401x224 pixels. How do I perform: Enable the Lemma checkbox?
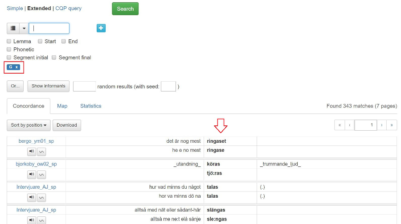pos(9,41)
